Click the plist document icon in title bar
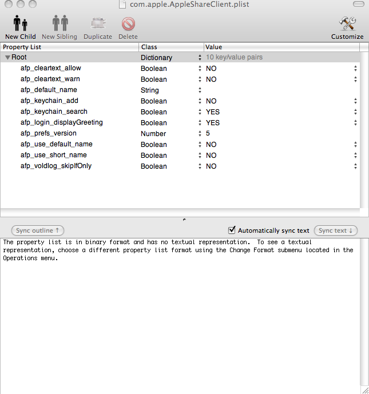The width and height of the screenshot is (369, 394). pyautogui.click(x=122, y=4)
